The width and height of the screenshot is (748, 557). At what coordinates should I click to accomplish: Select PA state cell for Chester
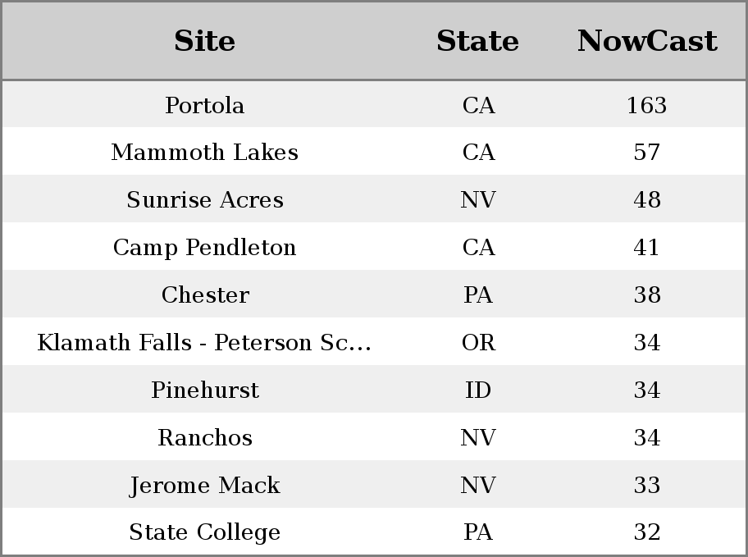point(478,294)
